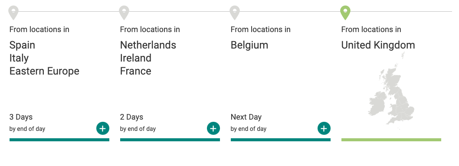This screenshot has width=459, height=166.
Task: Click the grey map pin above Netherlands
Action: tap(124, 13)
